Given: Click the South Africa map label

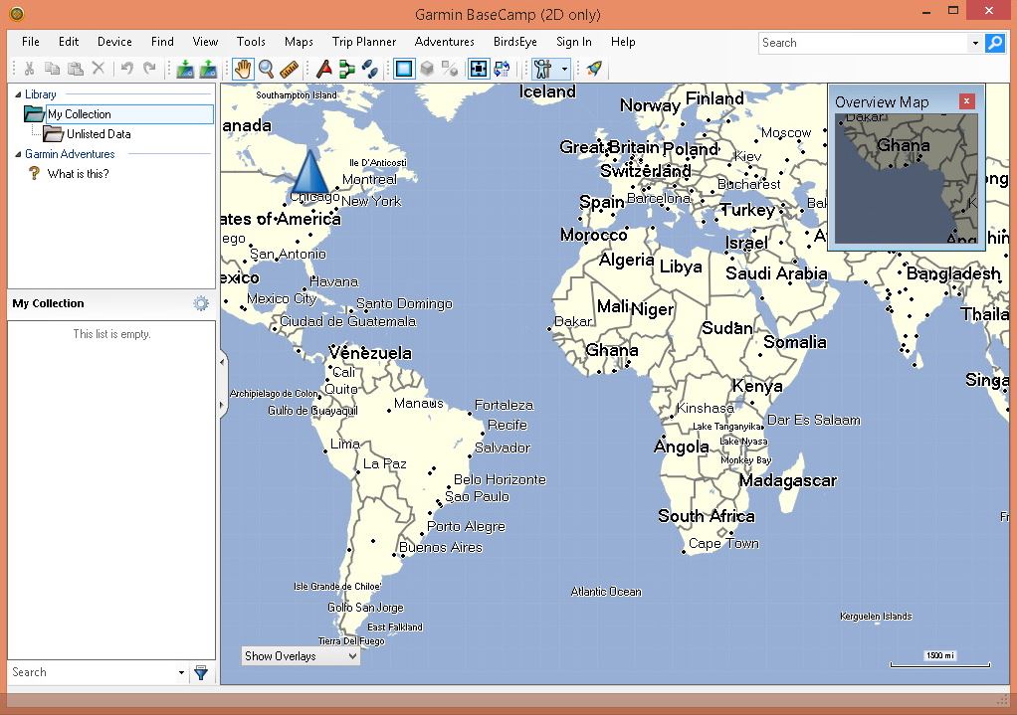Looking at the screenshot, I should pyautogui.click(x=707, y=516).
